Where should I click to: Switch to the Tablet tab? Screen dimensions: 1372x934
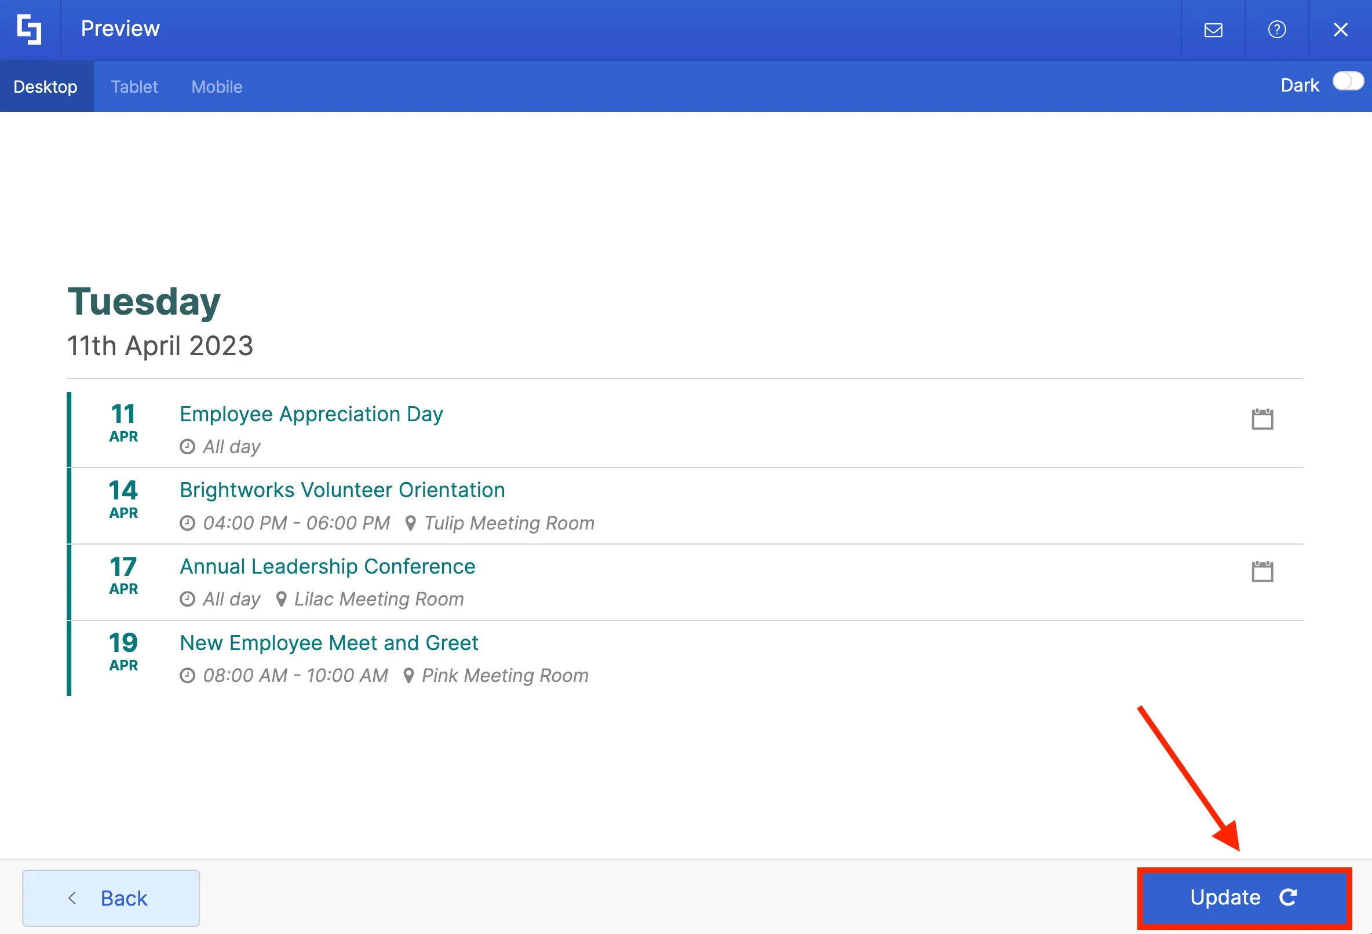[134, 87]
